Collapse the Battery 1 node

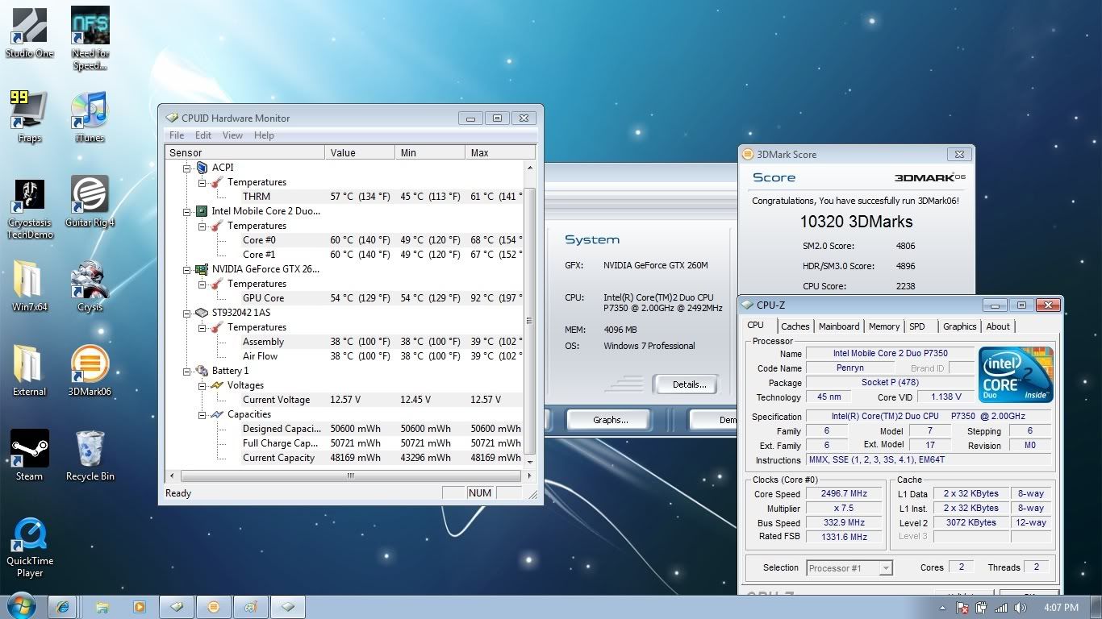click(x=187, y=371)
